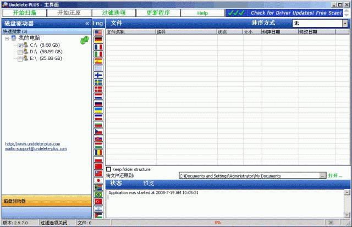This screenshot has width=352, height=227.
Task: Sort by 修改日期 column header
Action: click(x=317, y=32)
